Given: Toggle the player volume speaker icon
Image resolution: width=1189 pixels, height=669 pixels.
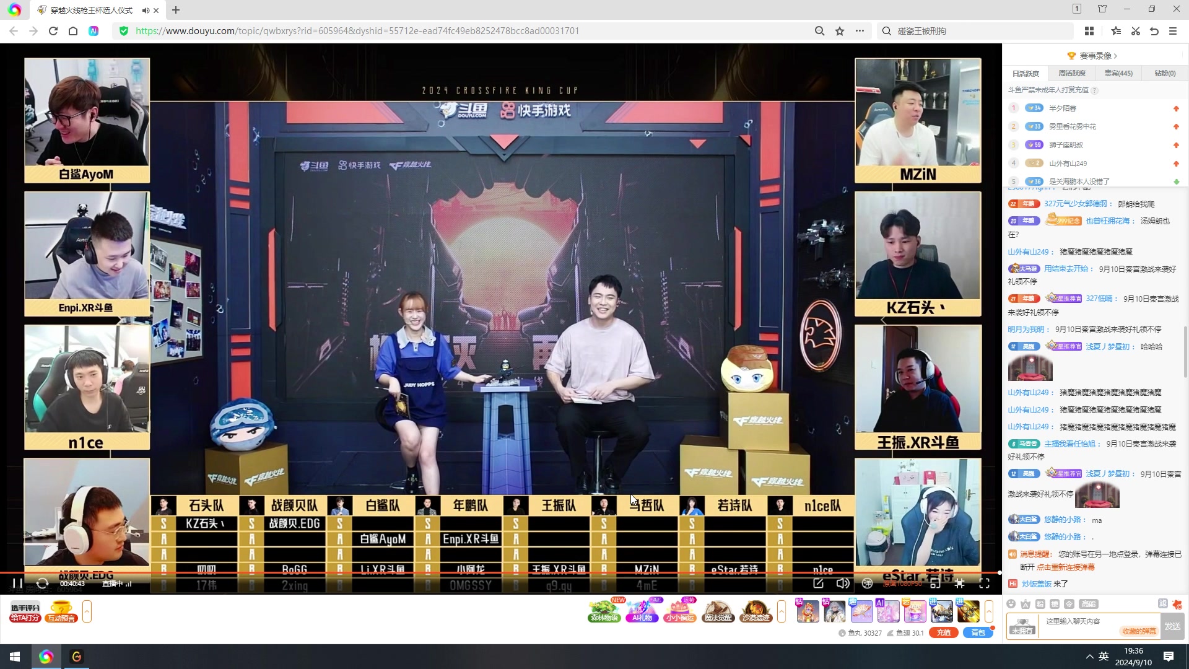Looking at the screenshot, I should [x=842, y=583].
